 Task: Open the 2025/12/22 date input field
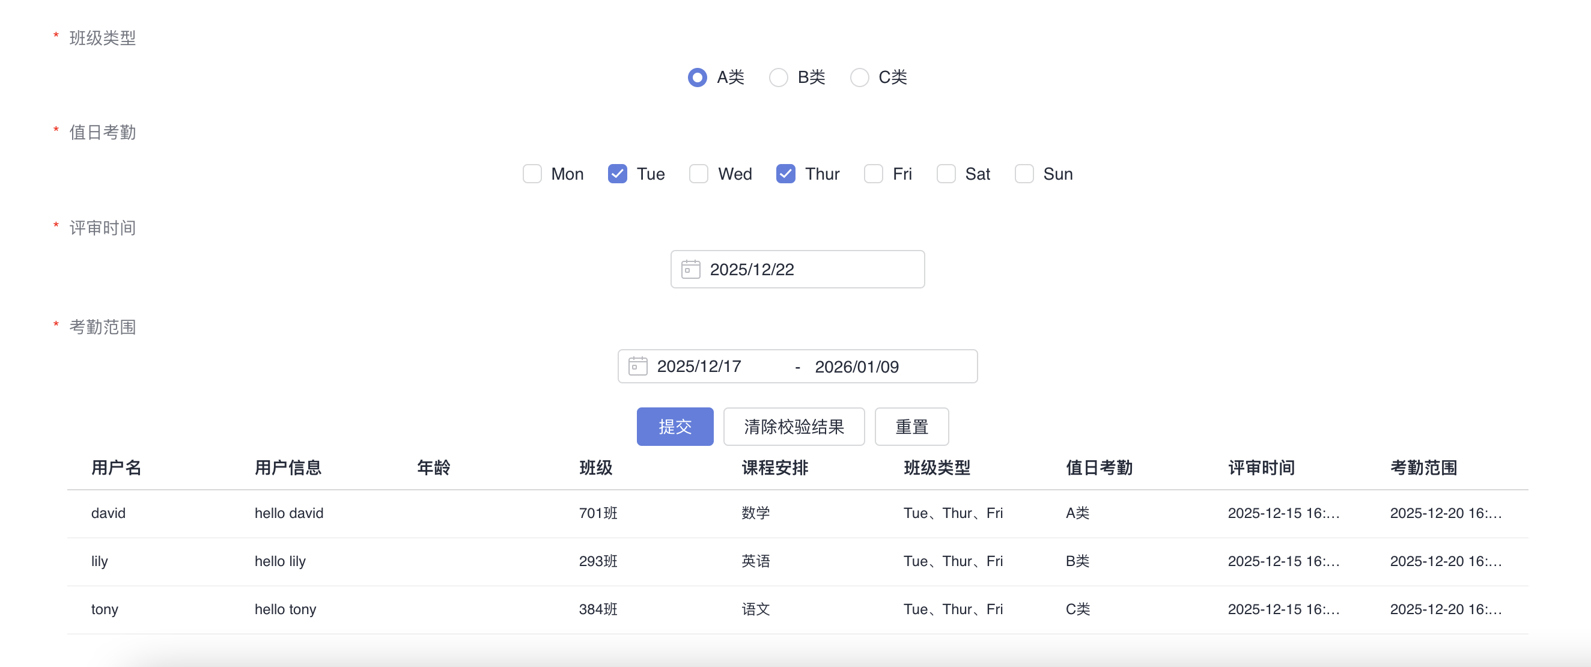pyautogui.click(x=797, y=269)
